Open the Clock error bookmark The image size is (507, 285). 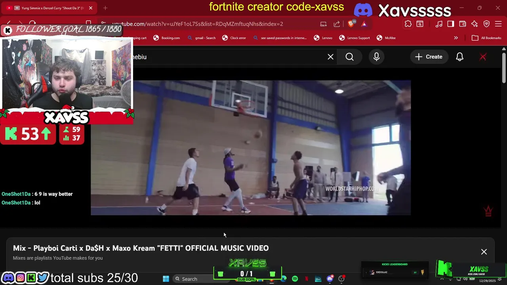234,38
